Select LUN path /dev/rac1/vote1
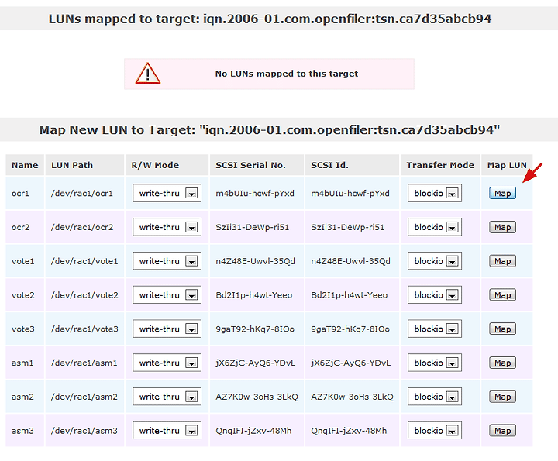558x461 pixels. coord(84,261)
